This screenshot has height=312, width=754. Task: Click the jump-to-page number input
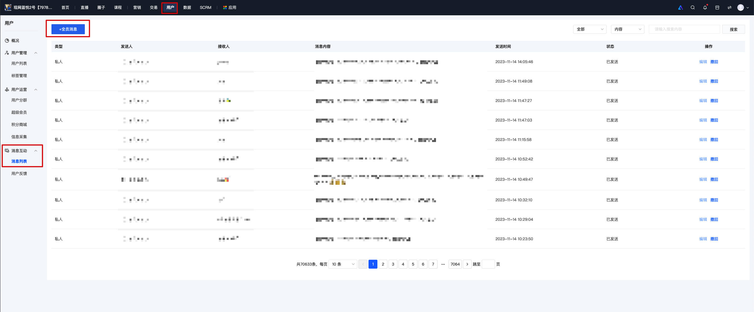(x=488, y=264)
